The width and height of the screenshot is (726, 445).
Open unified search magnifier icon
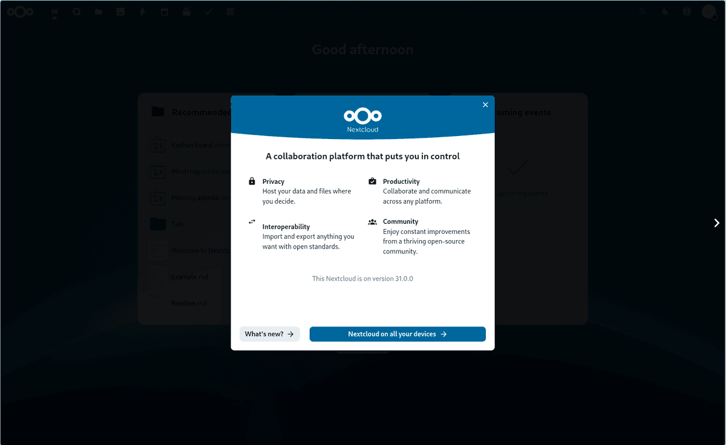(643, 12)
